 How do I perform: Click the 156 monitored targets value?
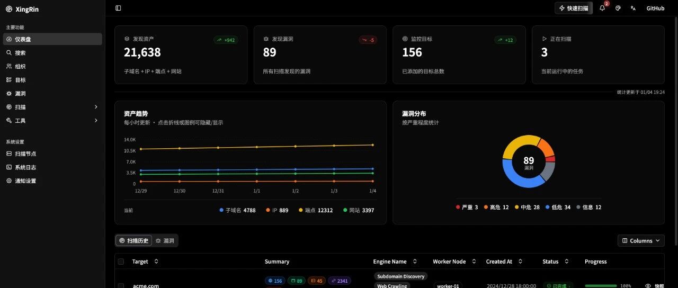(x=412, y=52)
